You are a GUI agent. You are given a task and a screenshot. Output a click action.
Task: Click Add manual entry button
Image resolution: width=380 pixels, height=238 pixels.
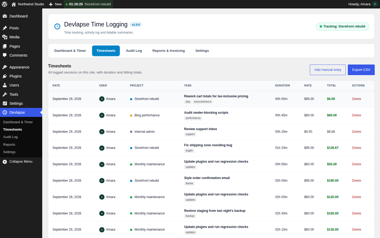[328, 70]
